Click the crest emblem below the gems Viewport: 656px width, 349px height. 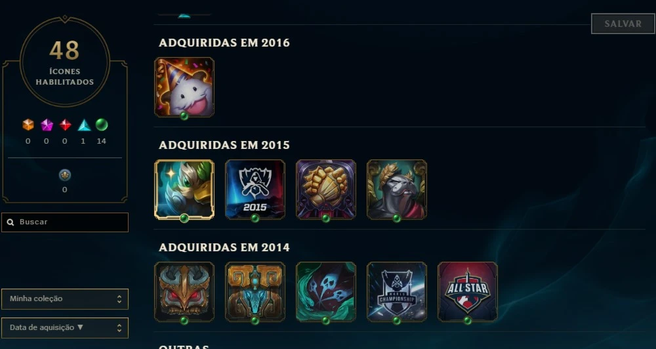(65, 175)
